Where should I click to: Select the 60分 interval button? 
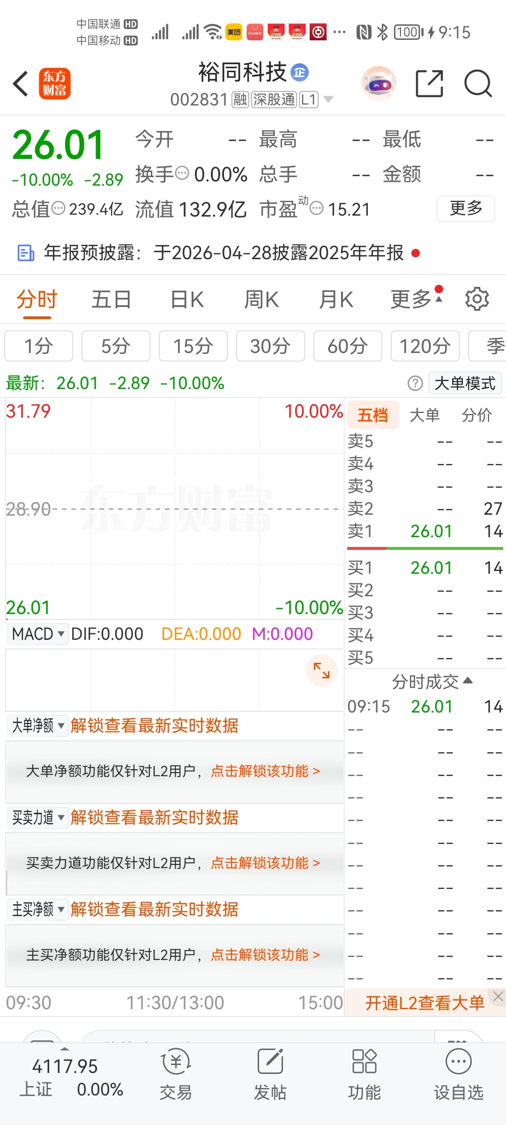point(348,346)
